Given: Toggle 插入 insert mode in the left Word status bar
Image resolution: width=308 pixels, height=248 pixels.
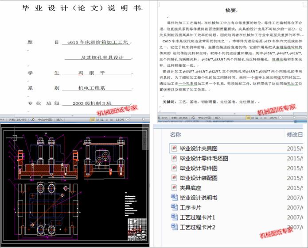Looking at the screenshot, I should (59, 119).
